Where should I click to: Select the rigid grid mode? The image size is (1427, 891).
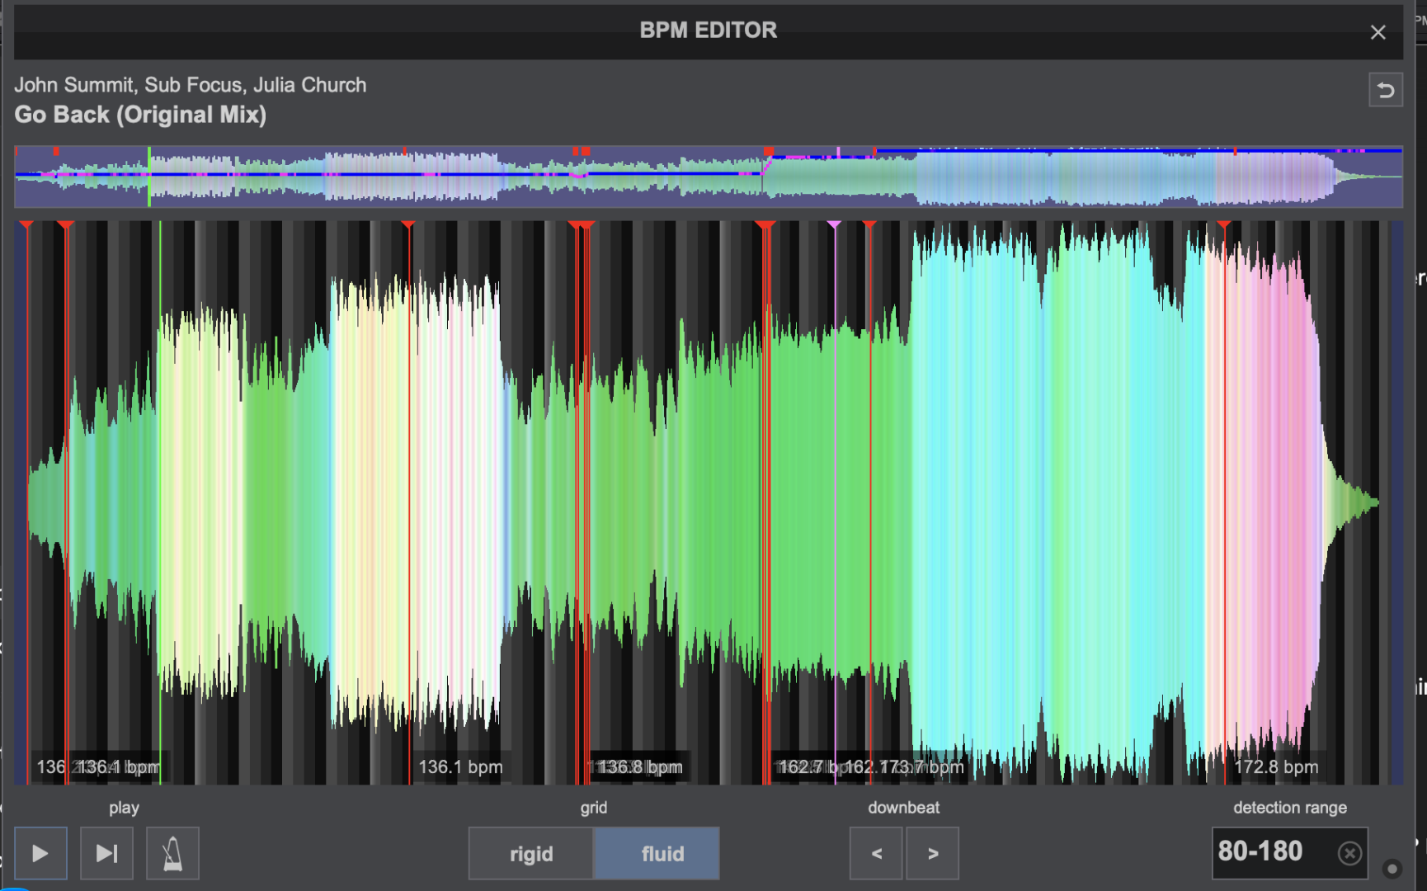click(531, 853)
